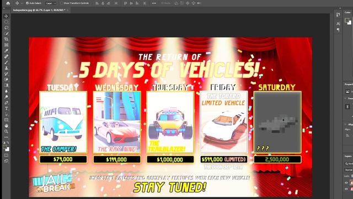This screenshot has width=353, height=199.
Task: Click the Quick Mask mode icon
Action: (6, 155)
